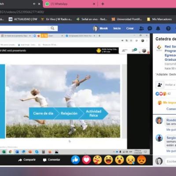Open the help question-mark icon
The height and width of the screenshot is (176, 176).
(168, 28)
